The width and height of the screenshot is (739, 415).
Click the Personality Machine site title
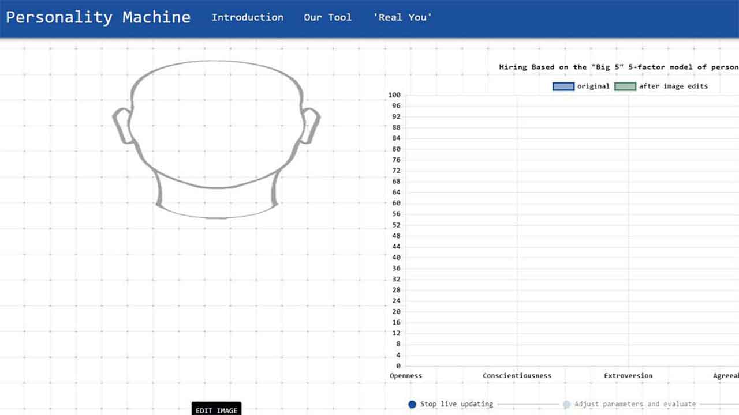tap(98, 17)
